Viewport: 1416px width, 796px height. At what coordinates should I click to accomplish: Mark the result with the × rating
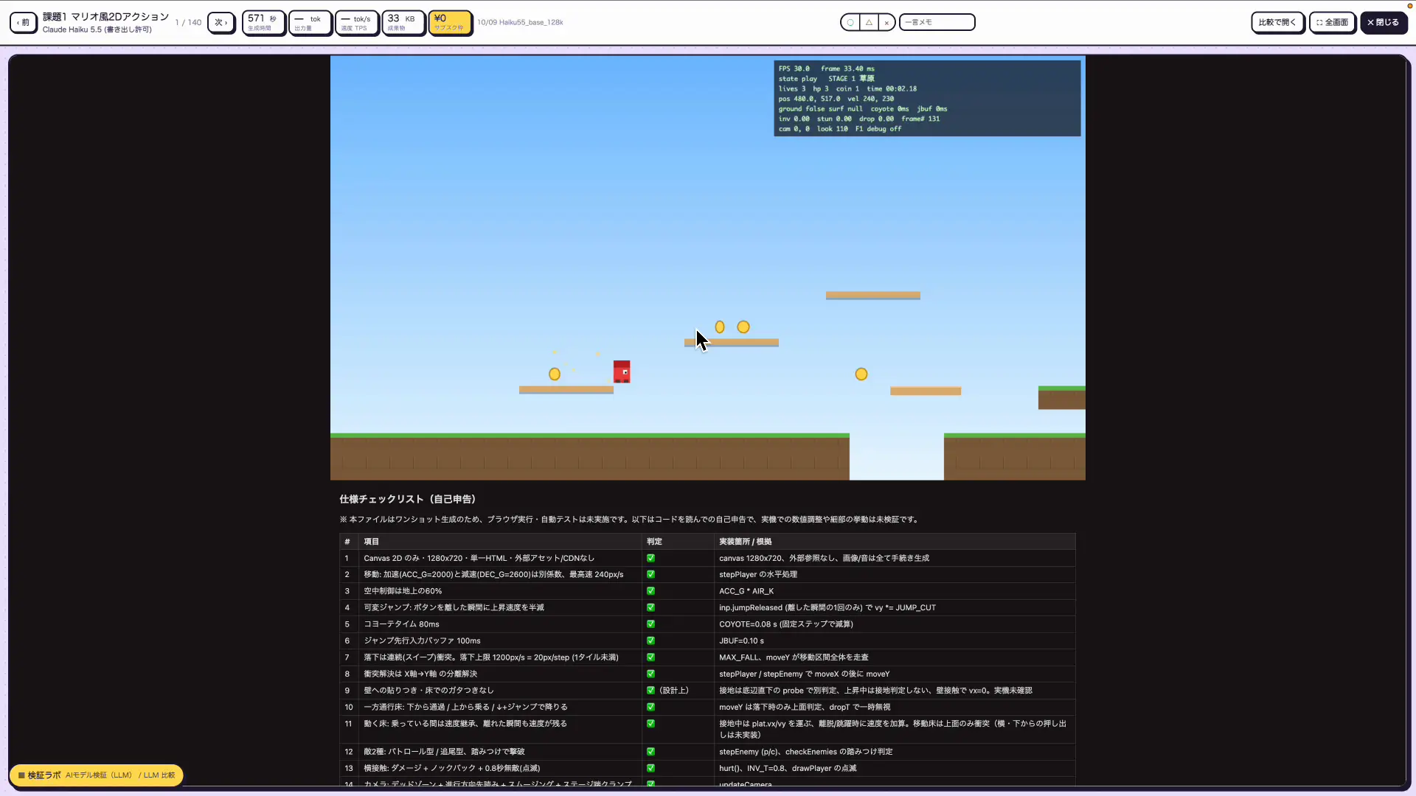click(x=886, y=22)
